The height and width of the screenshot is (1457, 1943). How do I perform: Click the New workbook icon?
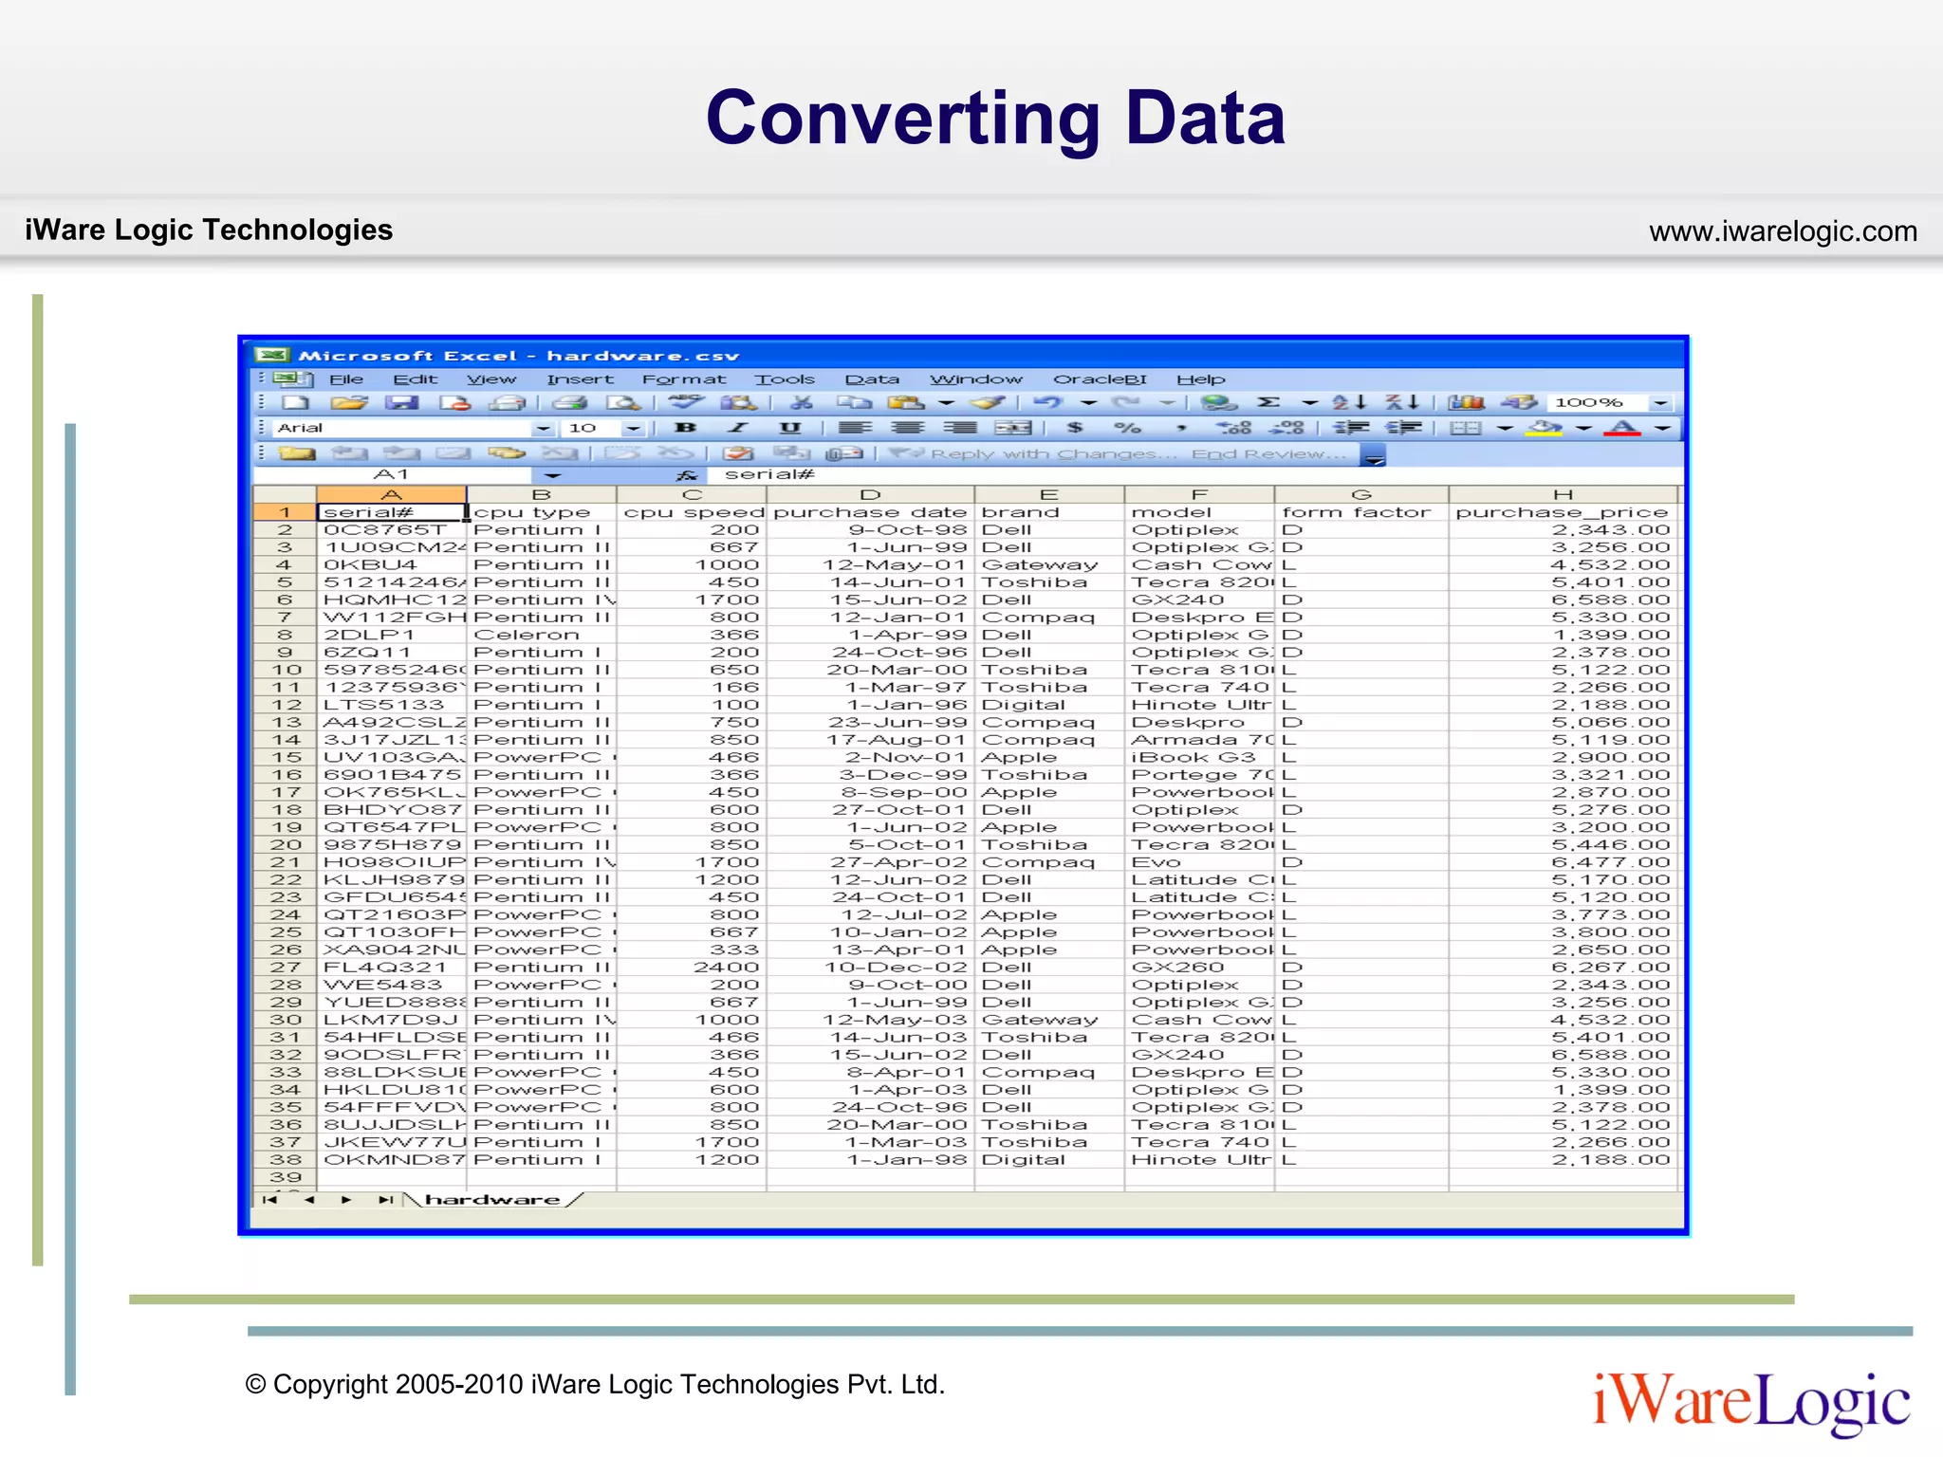coord(296,403)
